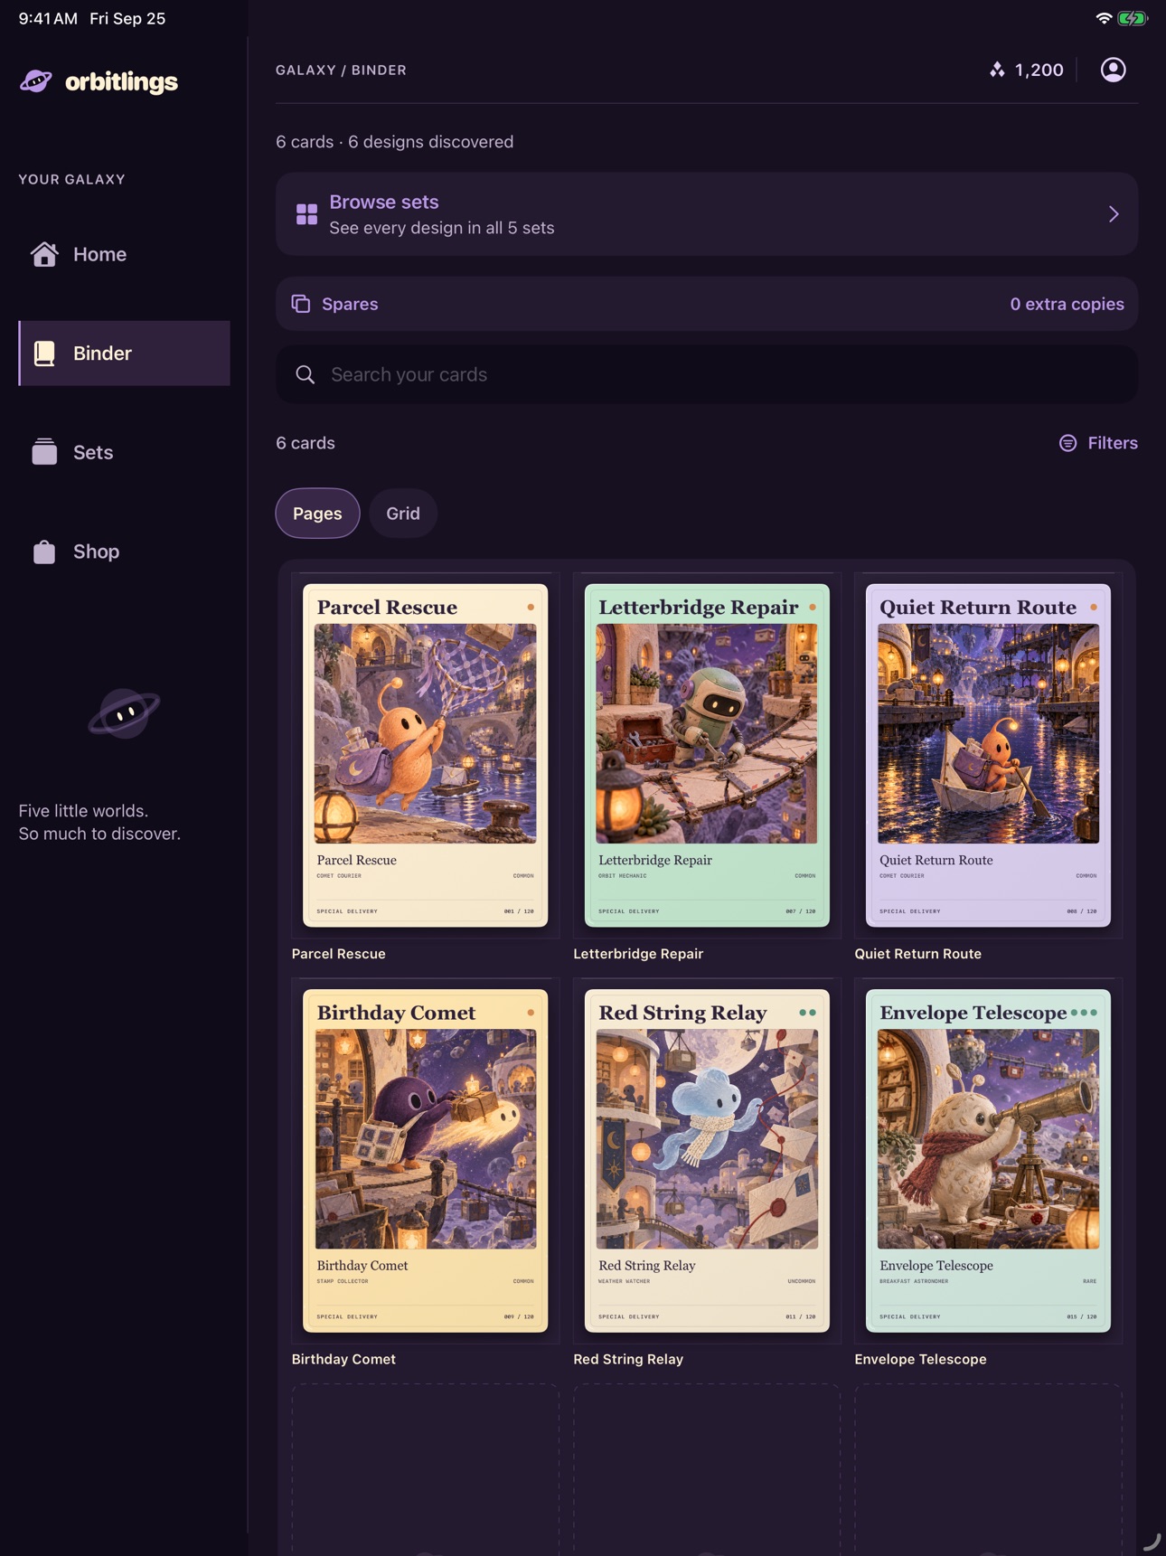
Task: Open the Home section
Action: pos(125,255)
